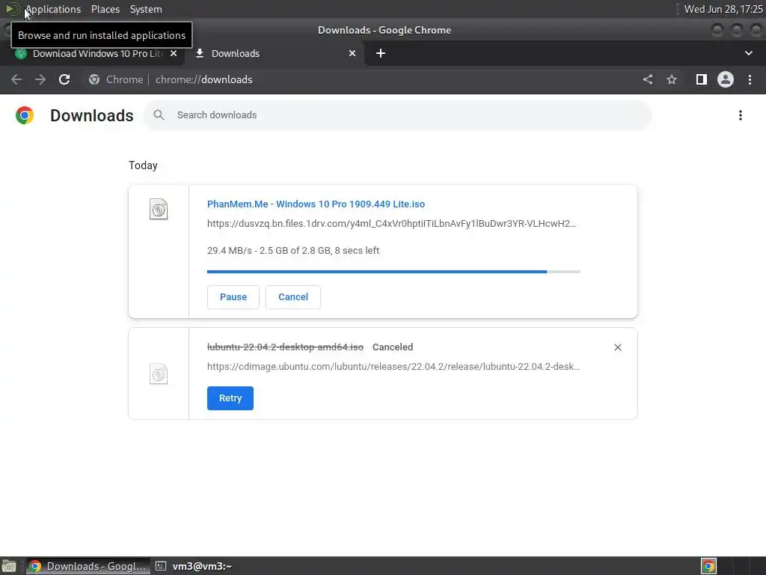
Task: Click the download speed and time left status
Action: coord(293,250)
